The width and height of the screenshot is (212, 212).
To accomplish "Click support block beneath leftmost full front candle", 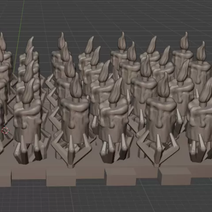I will (29, 174).
